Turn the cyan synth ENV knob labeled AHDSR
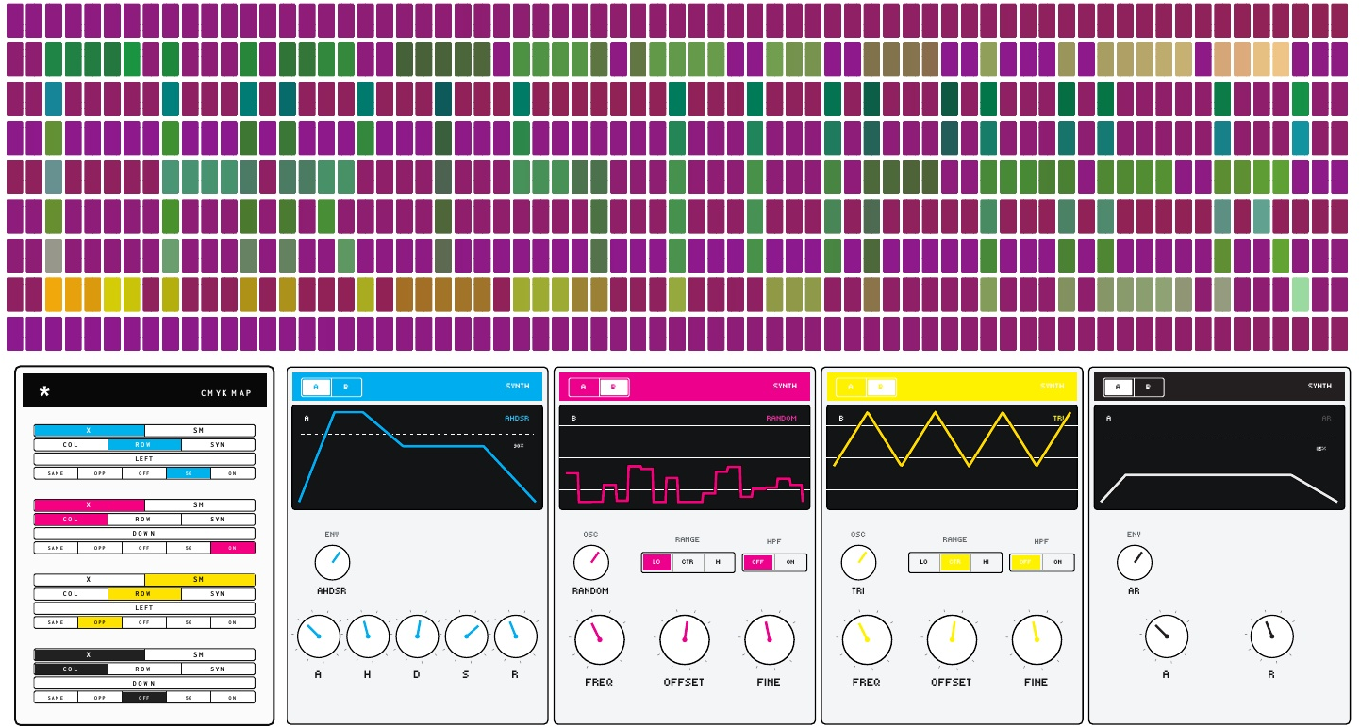 (332, 563)
